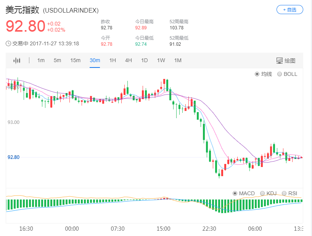Click the 美元指数 index title
Image resolution: width=312 pixels, height=236 pixels.
coord(21,10)
